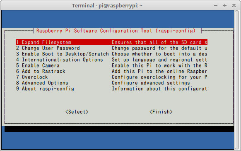
Task: Click 'Choose whether to boot into a des' text
Action: coord(159,54)
